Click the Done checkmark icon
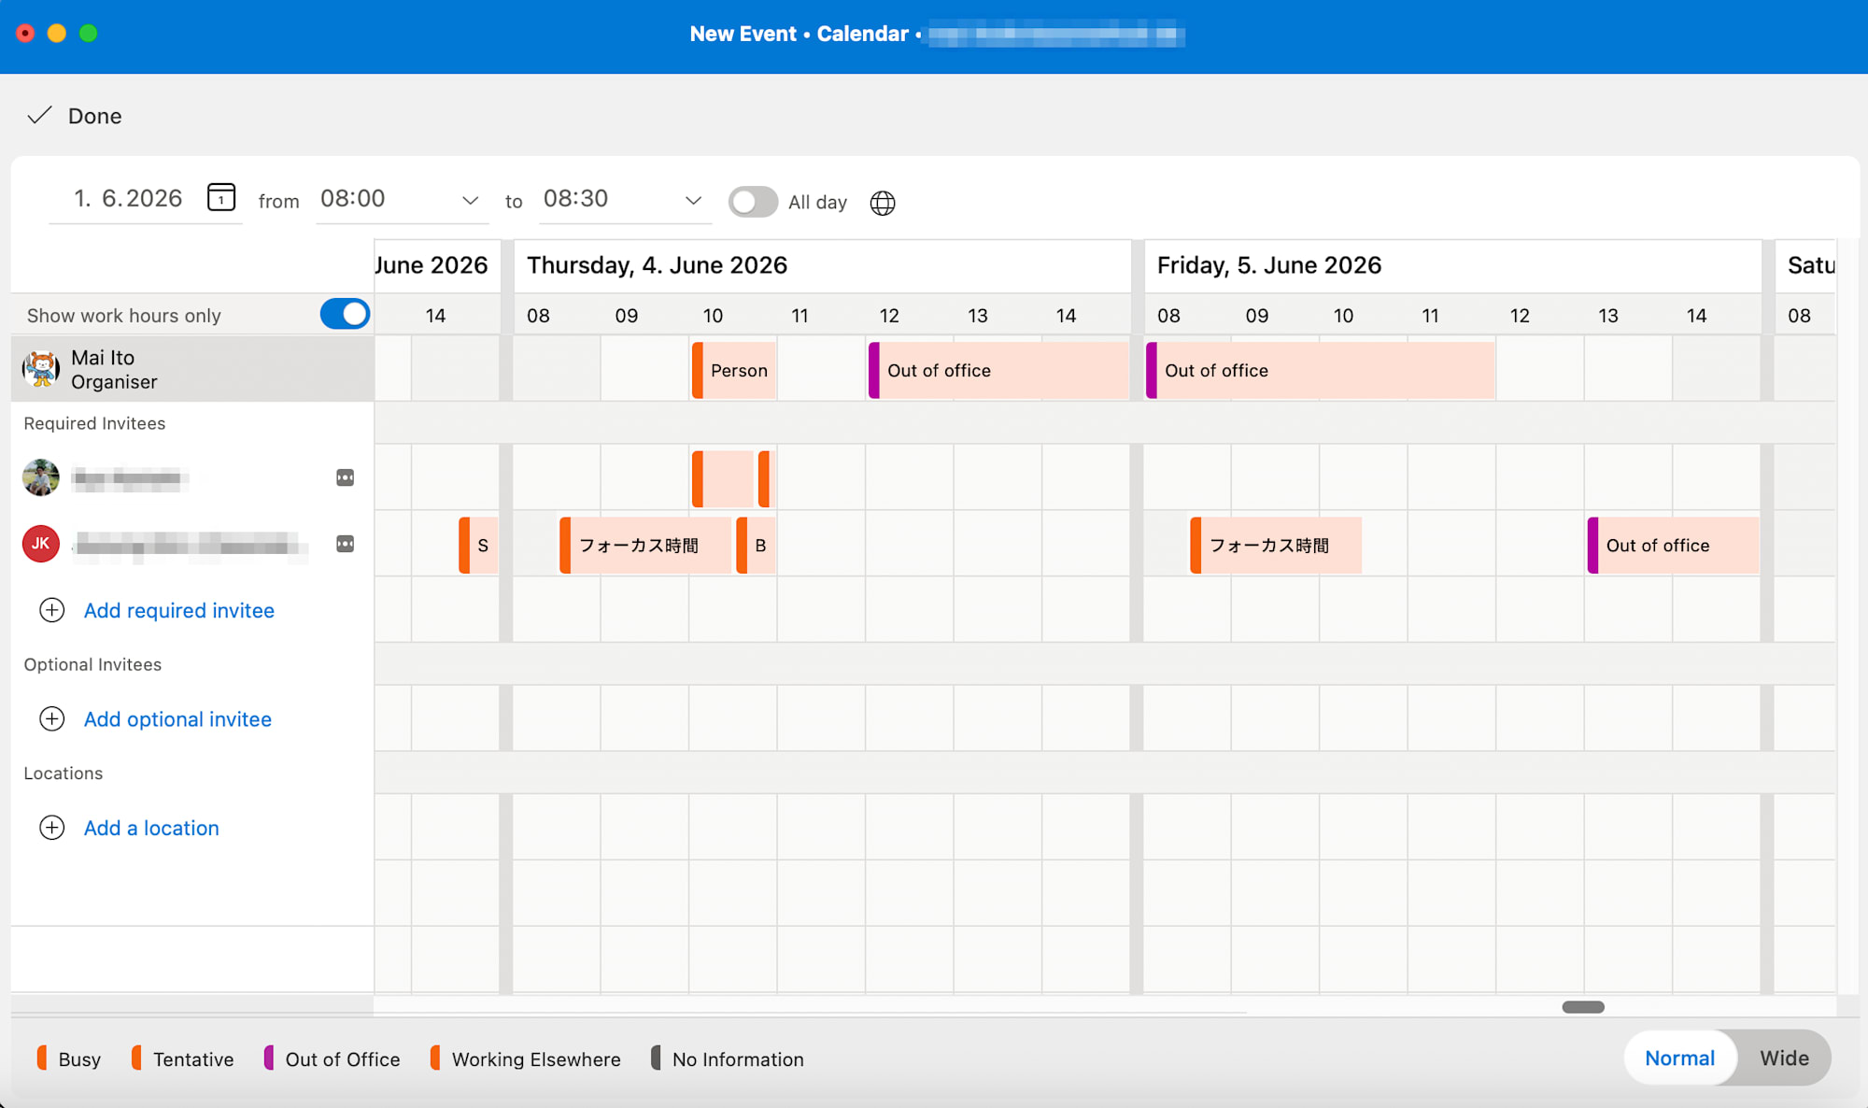Image resolution: width=1868 pixels, height=1108 pixels. 39,116
